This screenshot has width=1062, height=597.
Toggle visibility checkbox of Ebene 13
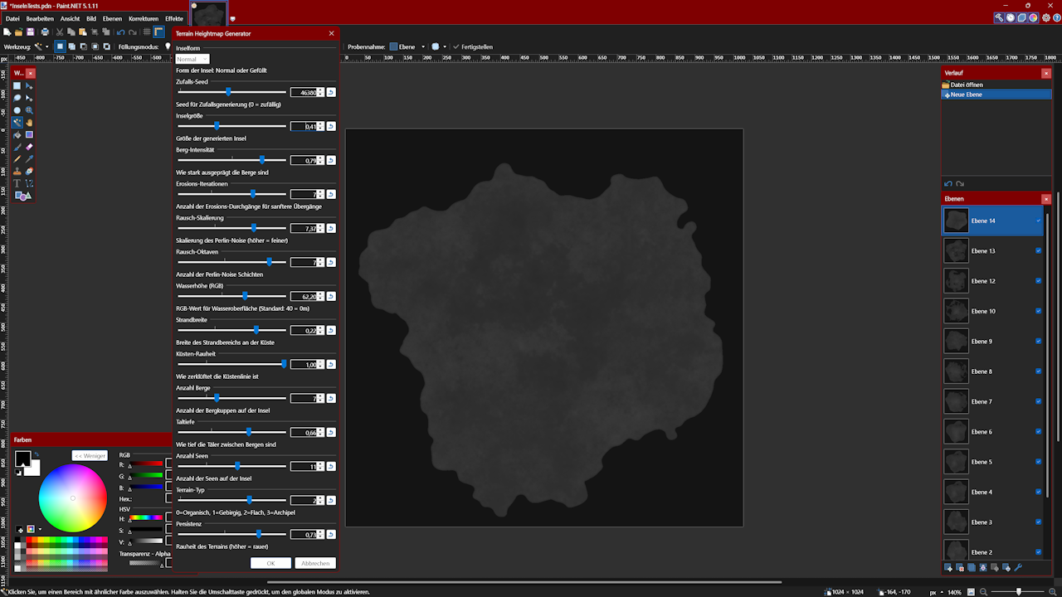click(1038, 250)
